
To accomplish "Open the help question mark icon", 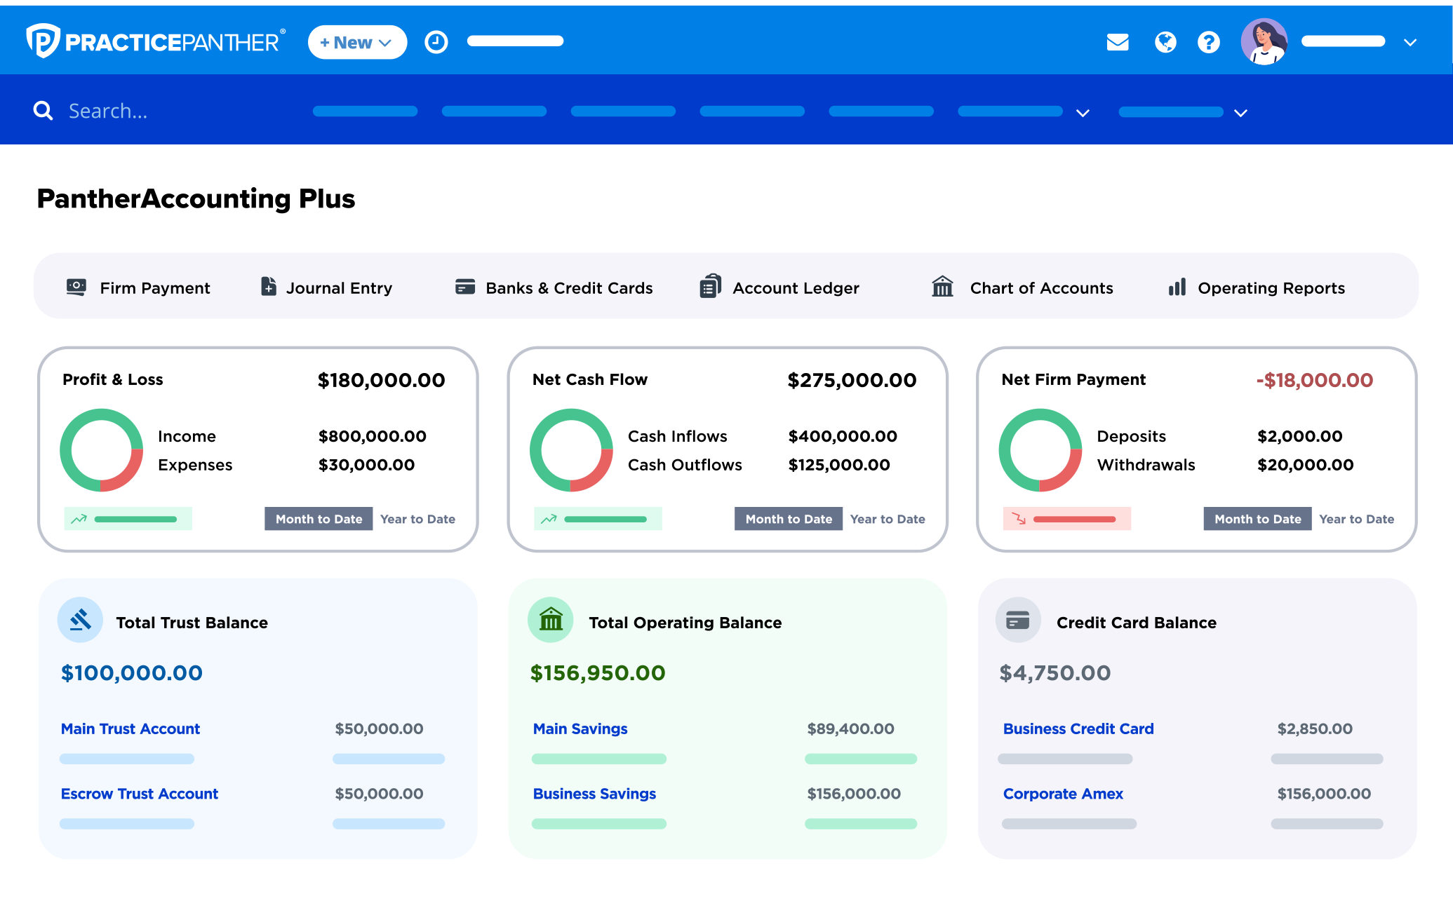I will pyautogui.click(x=1208, y=42).
